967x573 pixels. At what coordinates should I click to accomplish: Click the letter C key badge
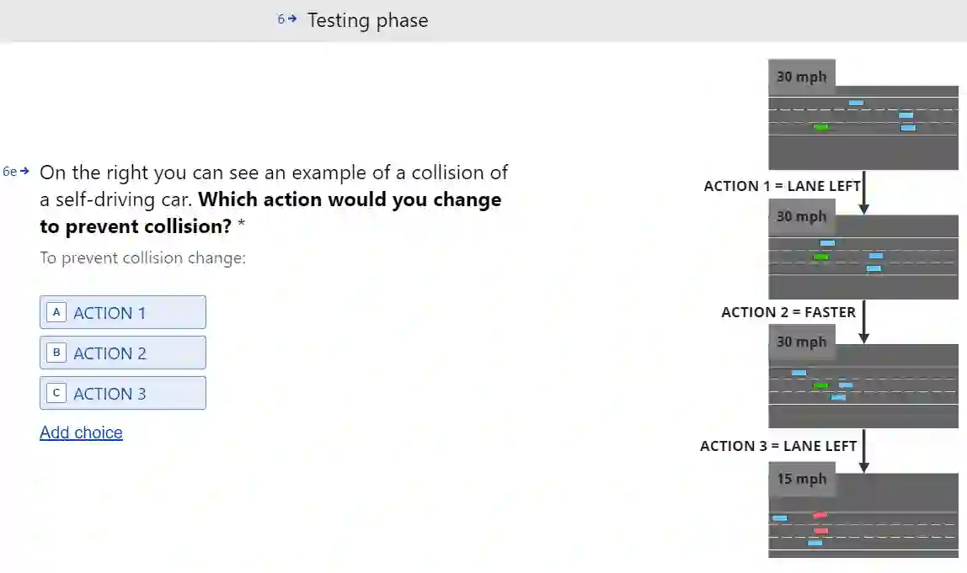(56, 393)
